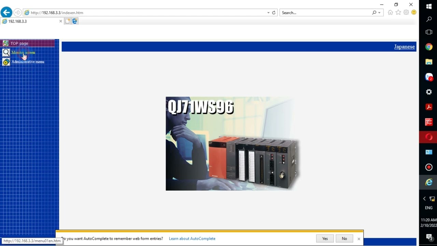The height and width of the screenshot is (246, 437).
Task: Click No on the AutoComplete prompt
Action: 344,238
